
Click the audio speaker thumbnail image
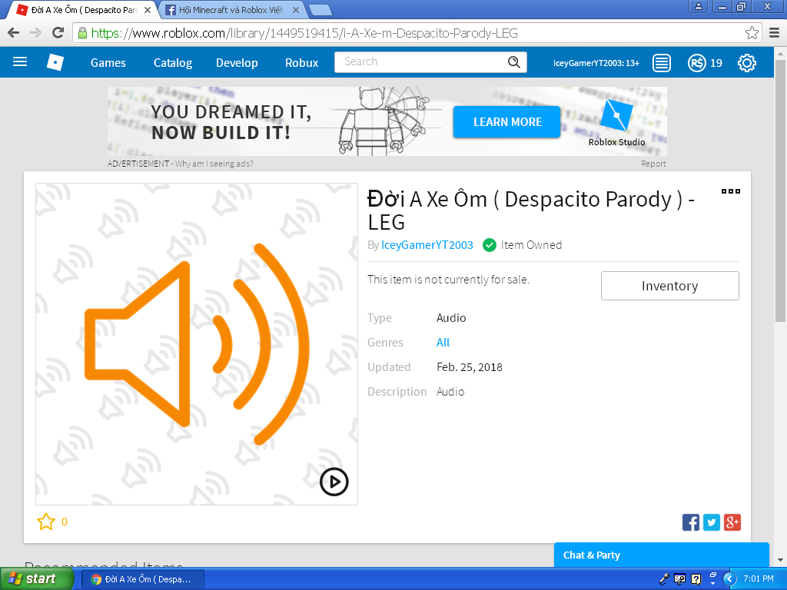click(x=197, y=343)
